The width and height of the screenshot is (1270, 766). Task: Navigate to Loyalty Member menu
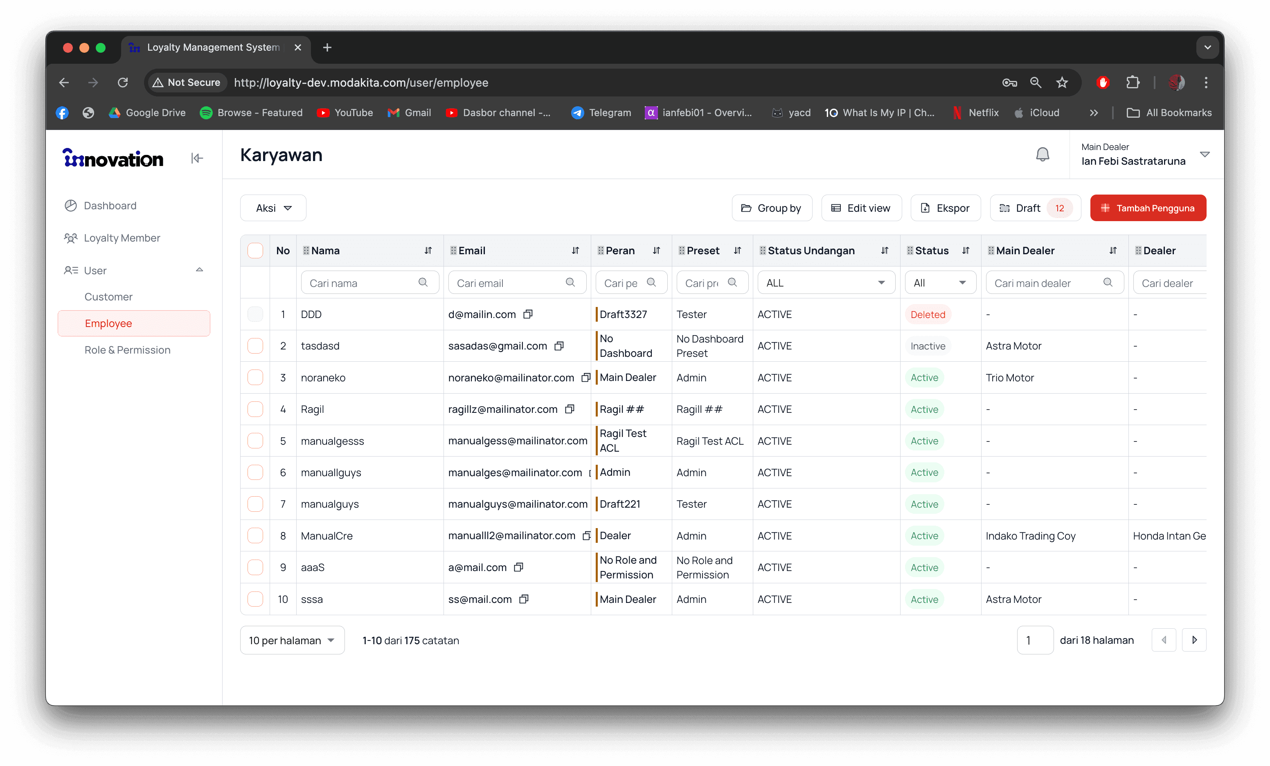point(122,238)
